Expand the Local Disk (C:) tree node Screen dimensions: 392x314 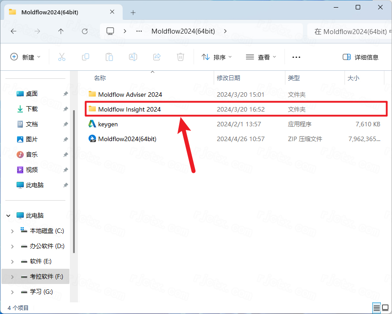point(12,231)
